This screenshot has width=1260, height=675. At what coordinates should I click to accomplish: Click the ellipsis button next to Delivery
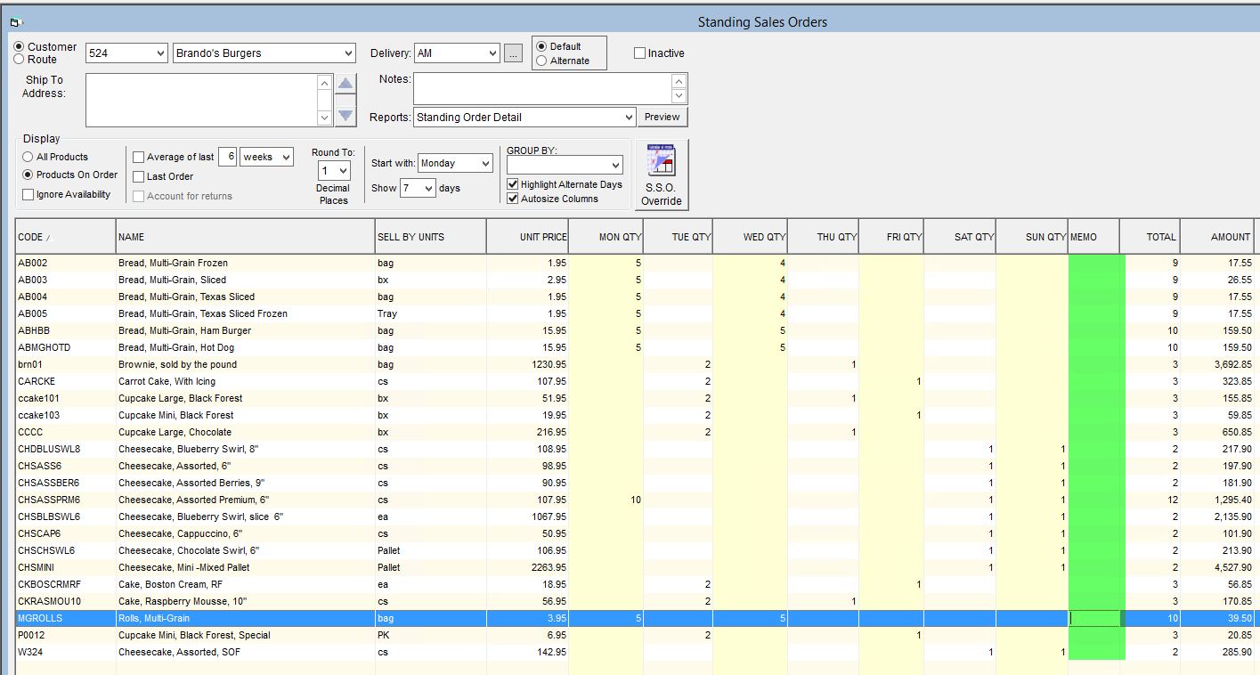click(513, 53)
